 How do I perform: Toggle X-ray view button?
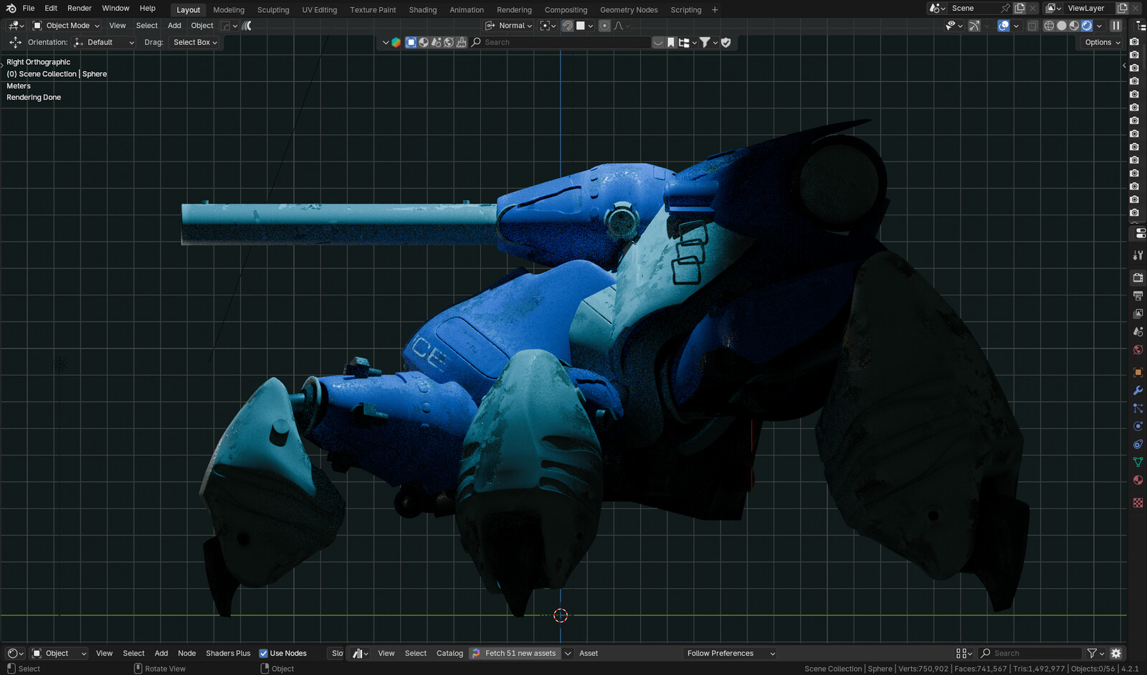tap(1032, 26)
